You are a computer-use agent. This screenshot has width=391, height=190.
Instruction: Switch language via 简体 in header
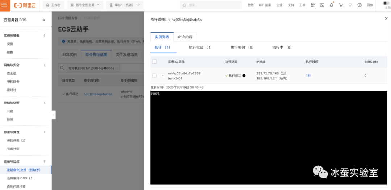370,5
